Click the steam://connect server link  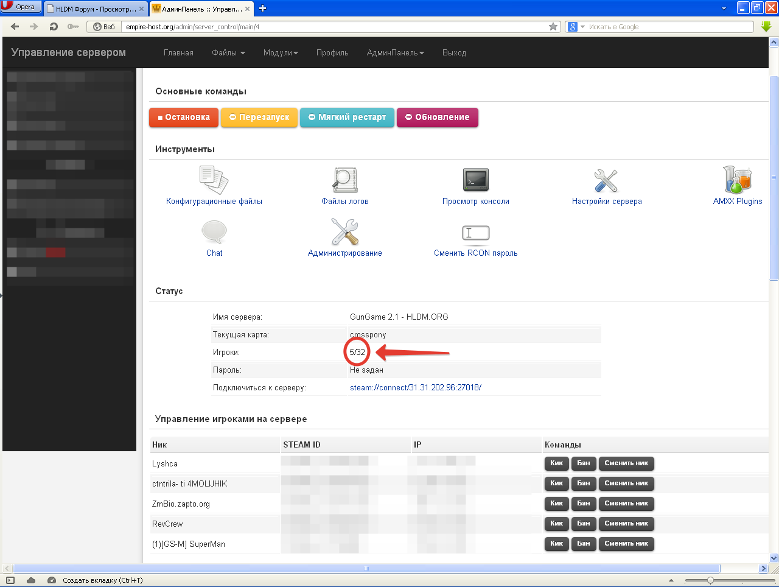click(416, 387)
